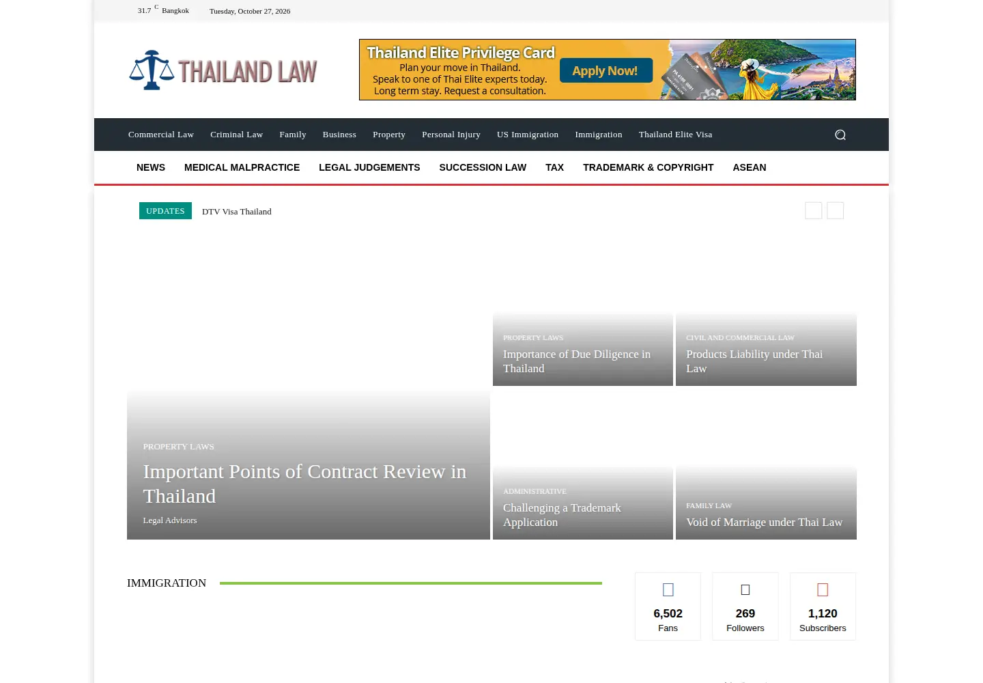Open Thailand Elite Visa page
The image size is (983, 683).
(x=675, y=135)
